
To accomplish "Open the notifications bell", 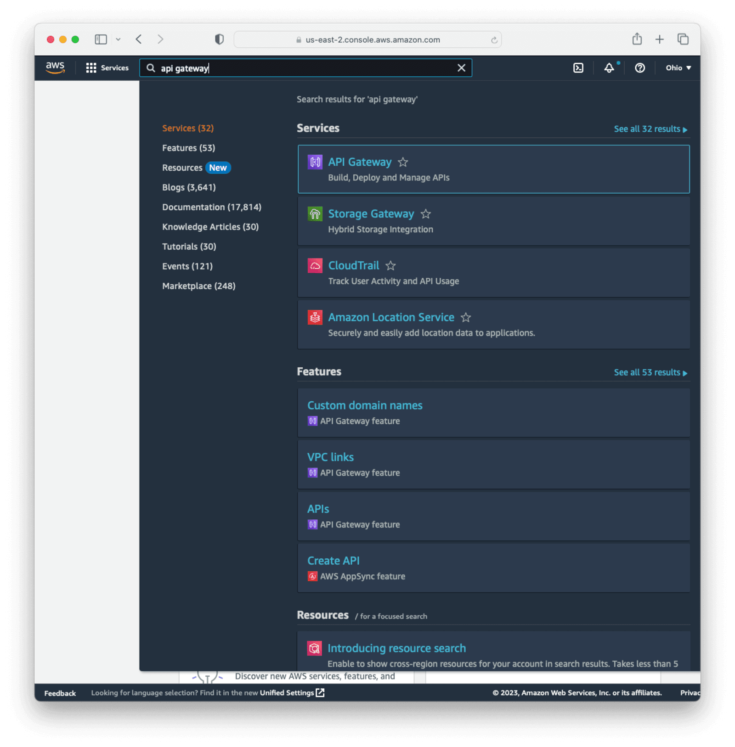I will pos(609,68).
